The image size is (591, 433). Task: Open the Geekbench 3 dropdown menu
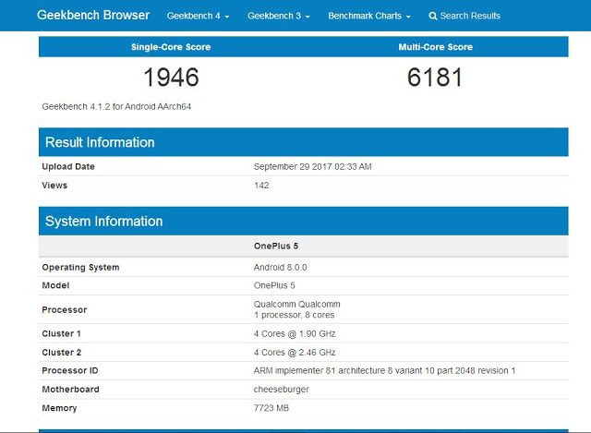[x=279, y=16]
